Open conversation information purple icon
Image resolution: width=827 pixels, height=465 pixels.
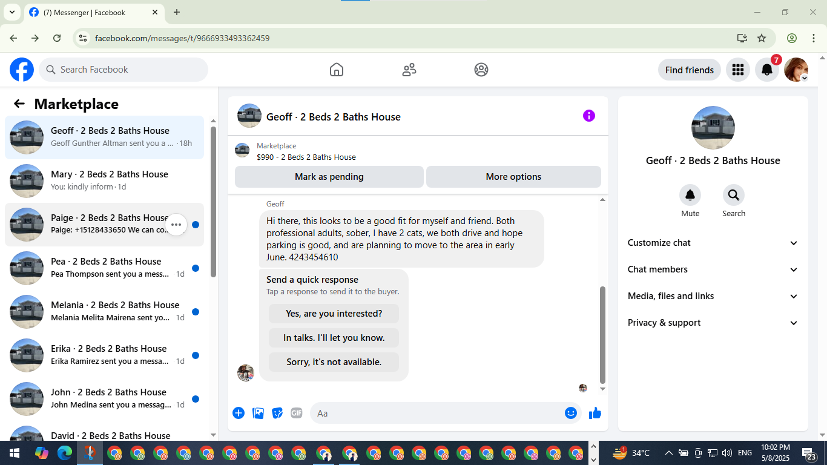[589, 116]
